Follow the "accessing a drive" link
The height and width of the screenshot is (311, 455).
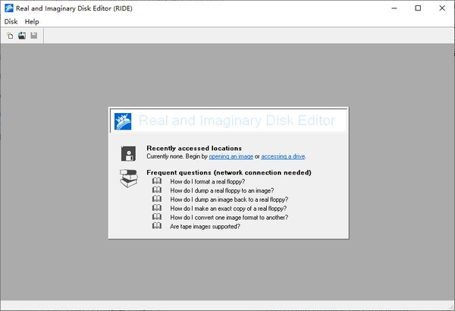tap(283, 156)
